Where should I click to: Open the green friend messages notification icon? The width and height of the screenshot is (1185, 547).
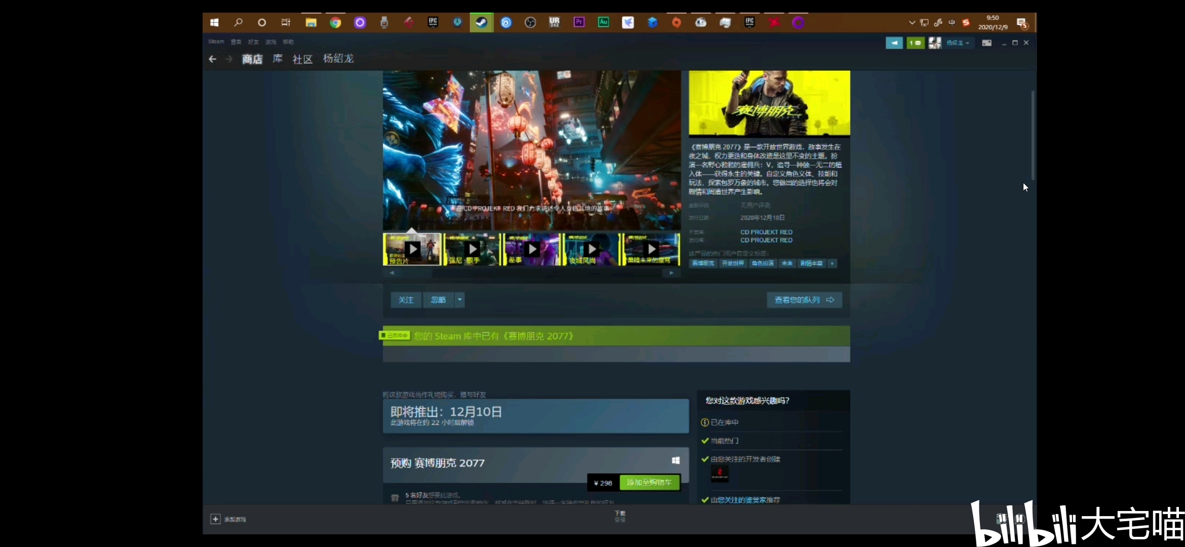(915, 43)
